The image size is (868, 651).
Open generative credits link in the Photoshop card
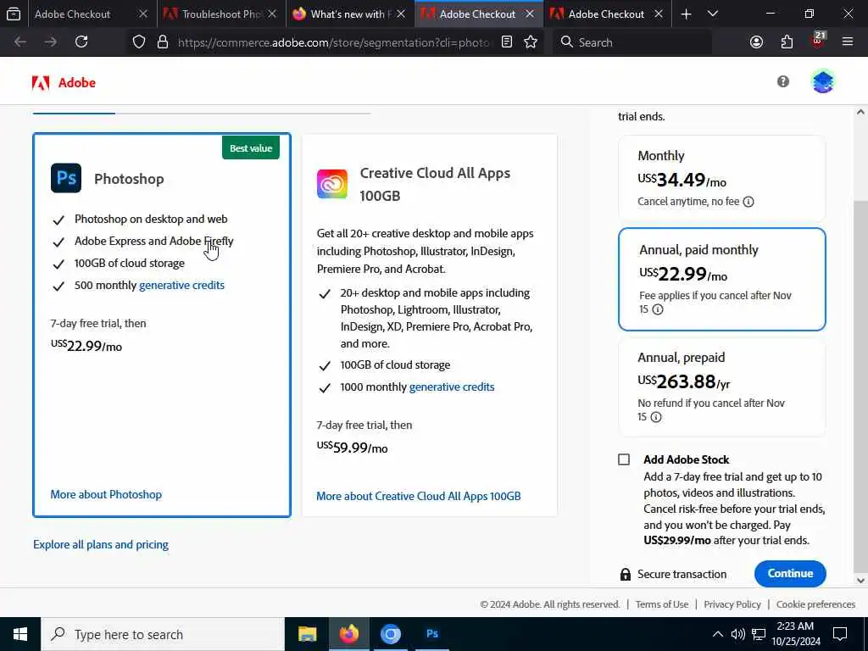click(x=181, y=285)
